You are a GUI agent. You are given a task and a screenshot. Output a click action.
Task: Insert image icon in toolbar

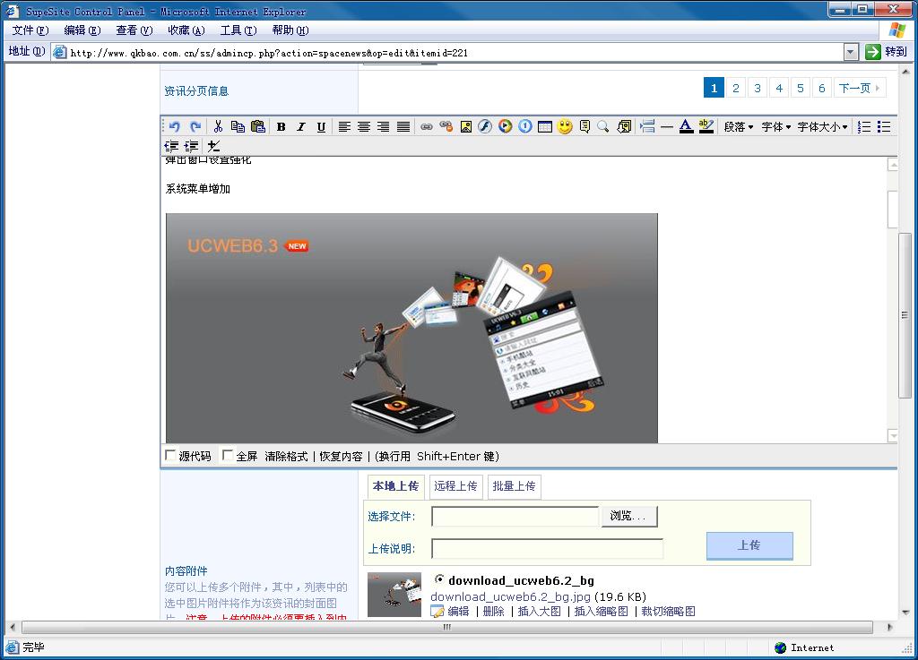(466, 126)
